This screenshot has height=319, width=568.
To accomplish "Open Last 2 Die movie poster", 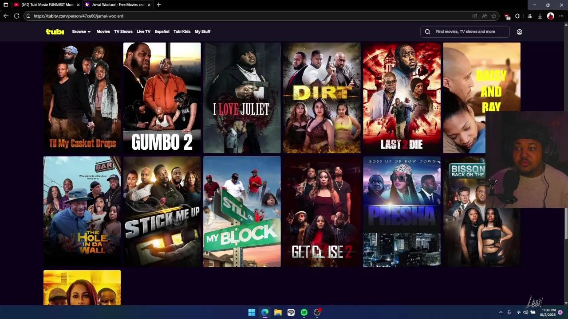I will pyautogui.click(x=402, y=98).
